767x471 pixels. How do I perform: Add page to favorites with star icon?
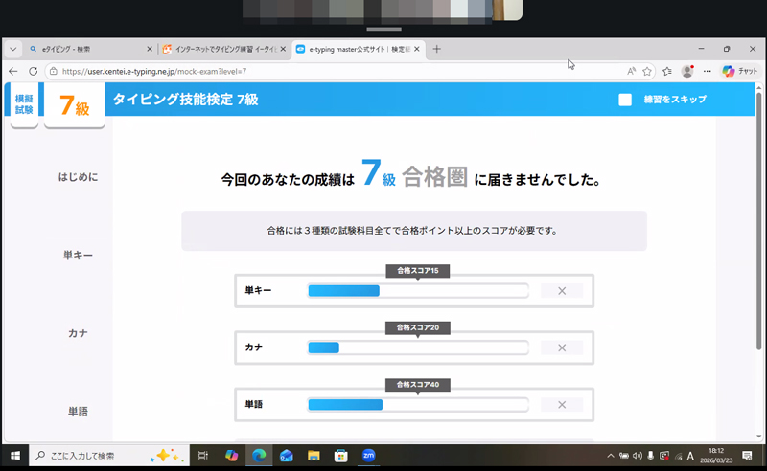(x=648, y=71)
